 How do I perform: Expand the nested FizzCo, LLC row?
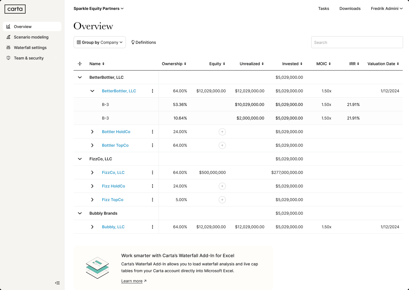click(92, 172)
